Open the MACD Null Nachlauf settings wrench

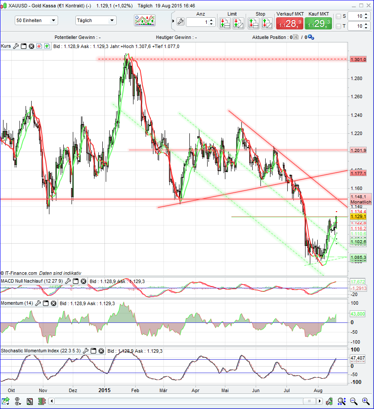point(68,281)
